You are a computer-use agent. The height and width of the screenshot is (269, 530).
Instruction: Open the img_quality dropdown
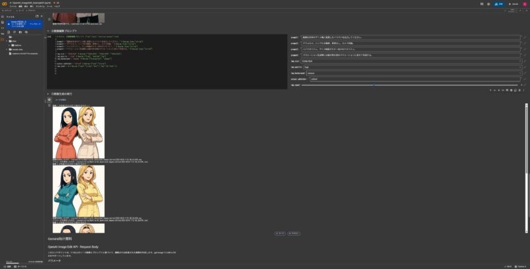[x=413, y=68]
